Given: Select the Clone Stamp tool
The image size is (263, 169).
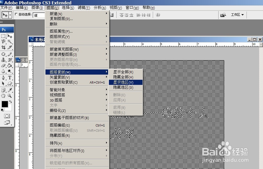Looking at the screenshot, I should click(x=3, y=60).
